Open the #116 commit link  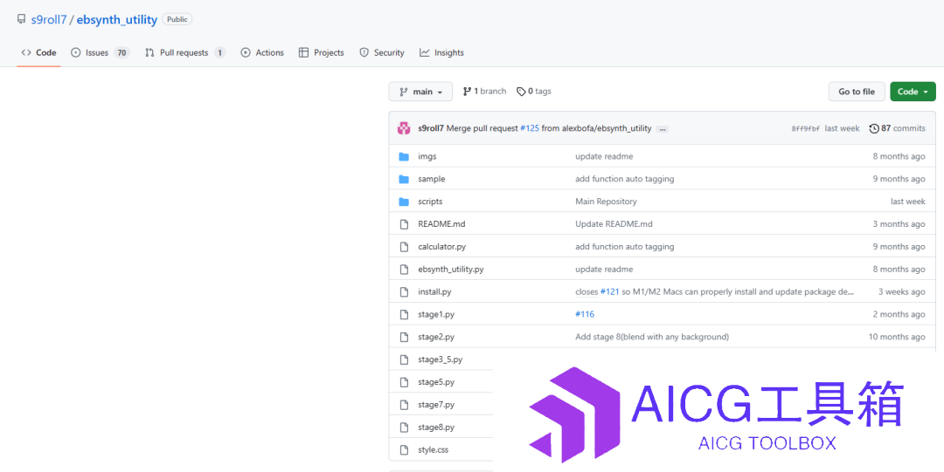[x=585, y=314]
